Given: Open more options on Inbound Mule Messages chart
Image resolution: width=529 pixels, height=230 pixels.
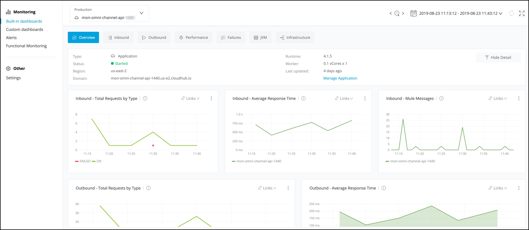Looking at the screenshot, I should click(519, 98).
